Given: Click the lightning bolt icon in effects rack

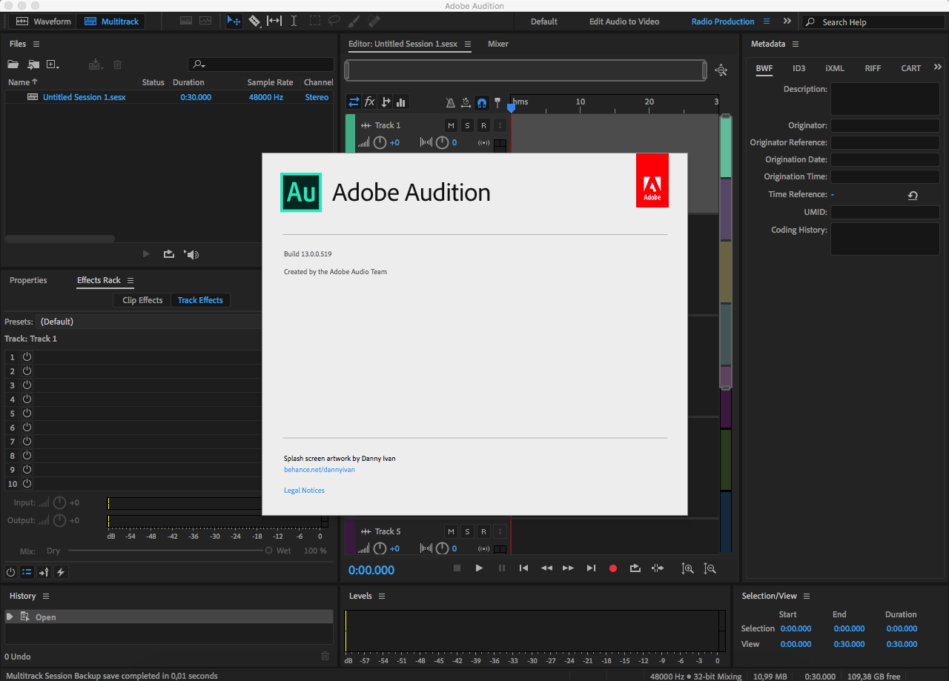Looking at the screenshot, I should [x=61, y=572].
